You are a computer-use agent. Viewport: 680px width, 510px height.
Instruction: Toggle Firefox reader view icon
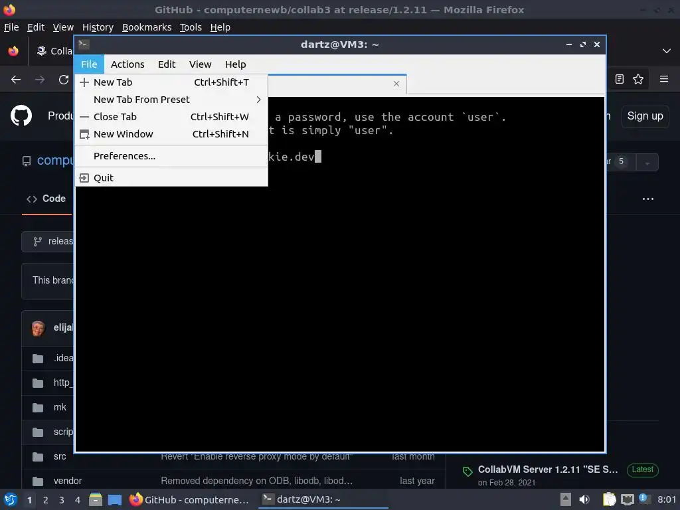(620, 79)
